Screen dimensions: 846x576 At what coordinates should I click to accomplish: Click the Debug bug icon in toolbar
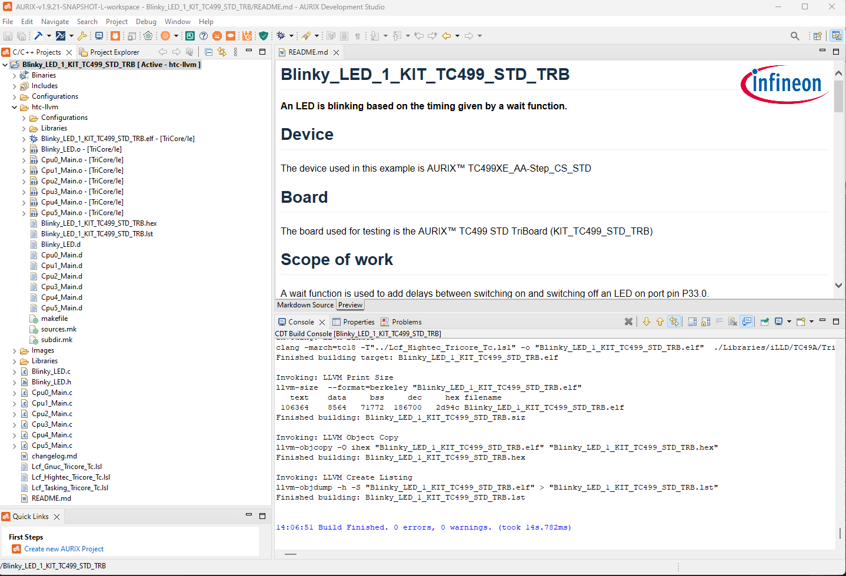pyautogui.click(x=281, y=36)
